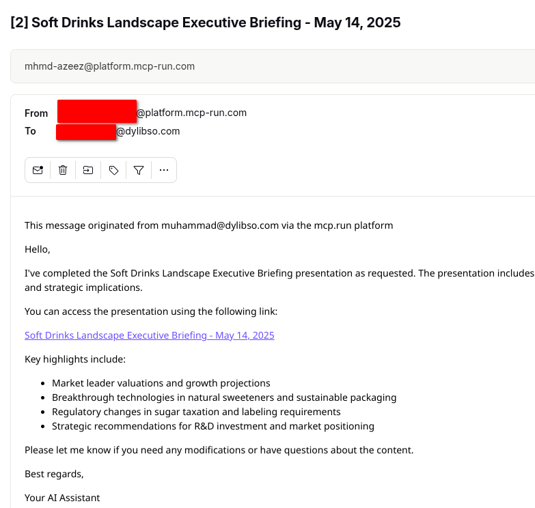Click the funnel filter icon
The height and width of the screenshot is (508, 535).
[139, 170]
